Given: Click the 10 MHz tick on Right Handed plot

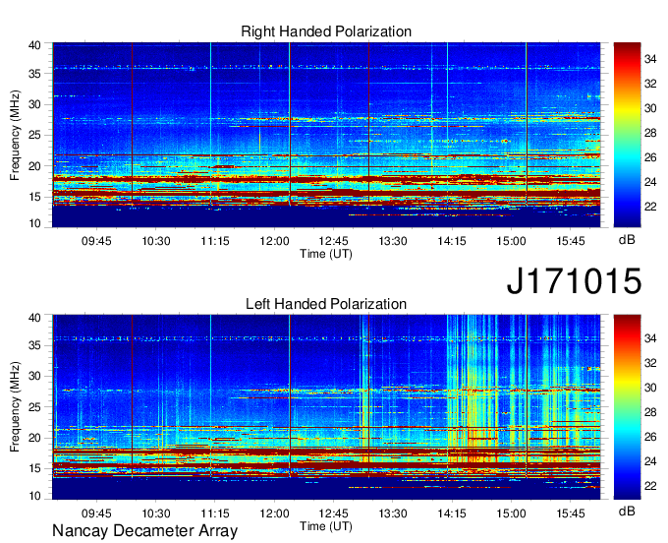Looking at the screenshot, I should coord(35,223).
